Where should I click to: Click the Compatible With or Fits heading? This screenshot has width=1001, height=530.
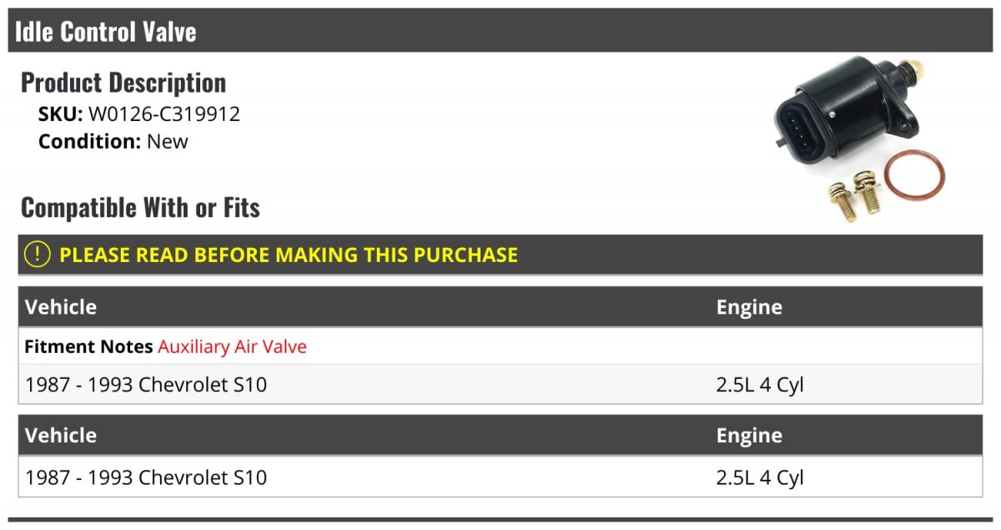(140, 207)
